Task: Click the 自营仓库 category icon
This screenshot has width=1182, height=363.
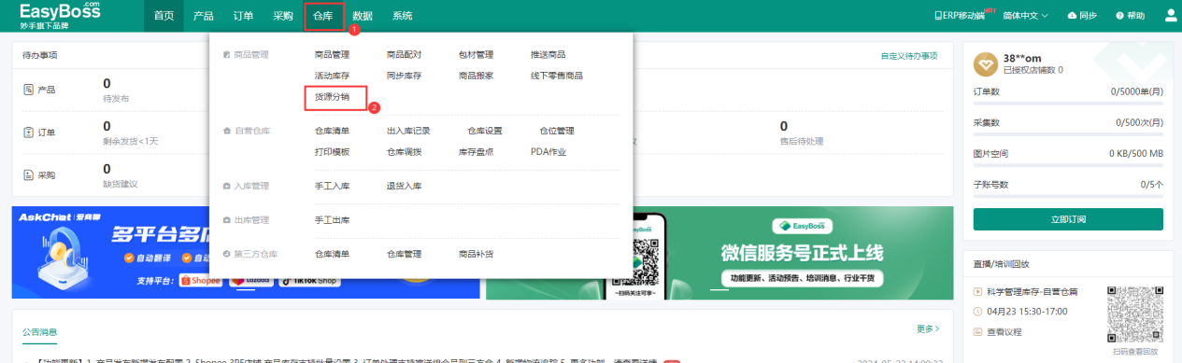Action: click(x=227, y=132)
